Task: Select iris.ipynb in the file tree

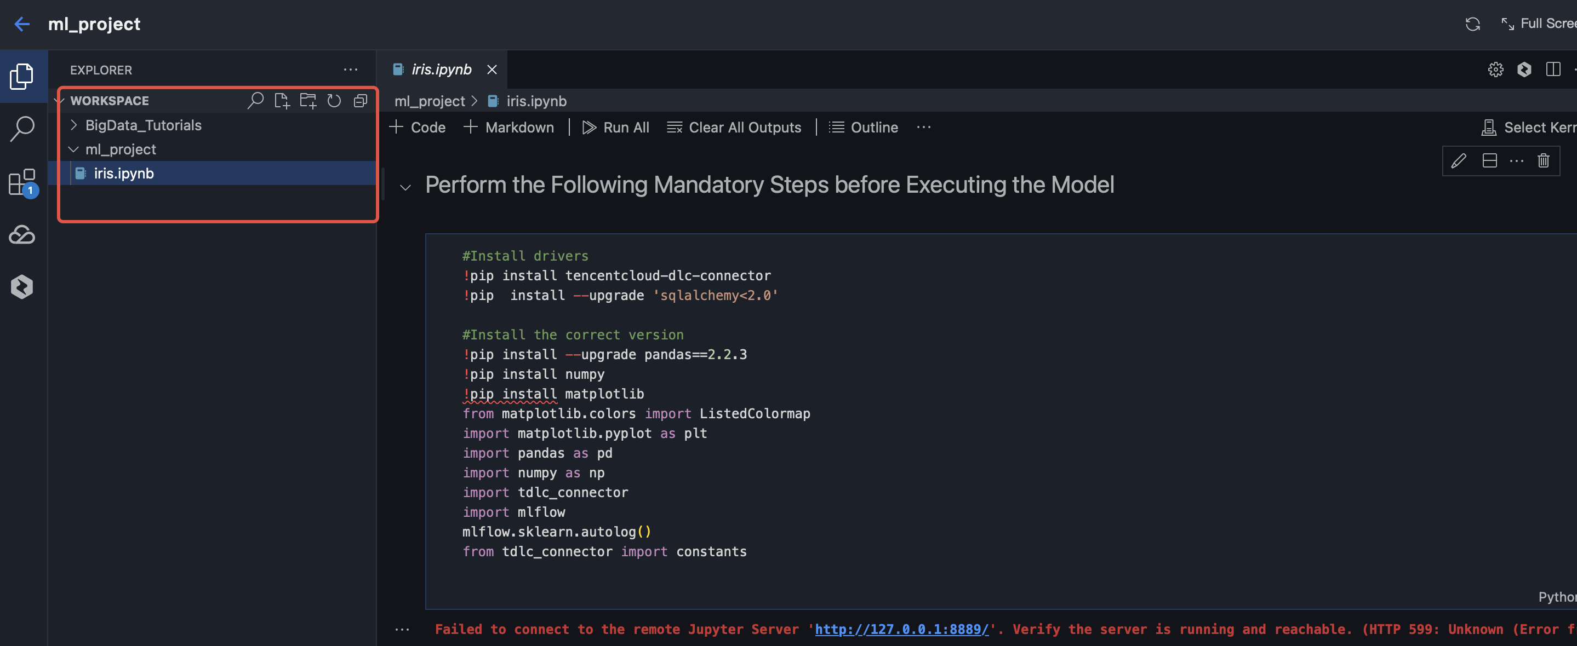Action: [124, 174]
